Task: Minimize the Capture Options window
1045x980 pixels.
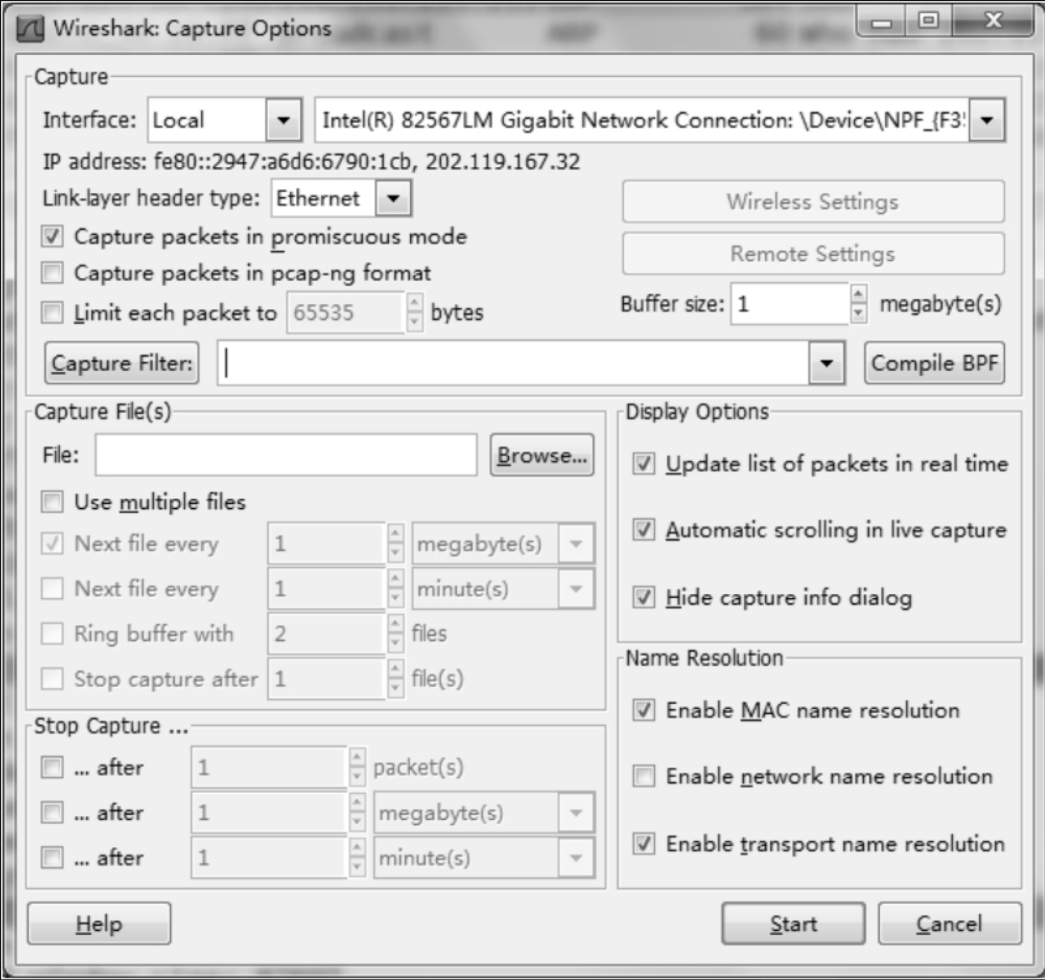Action: 881,23
